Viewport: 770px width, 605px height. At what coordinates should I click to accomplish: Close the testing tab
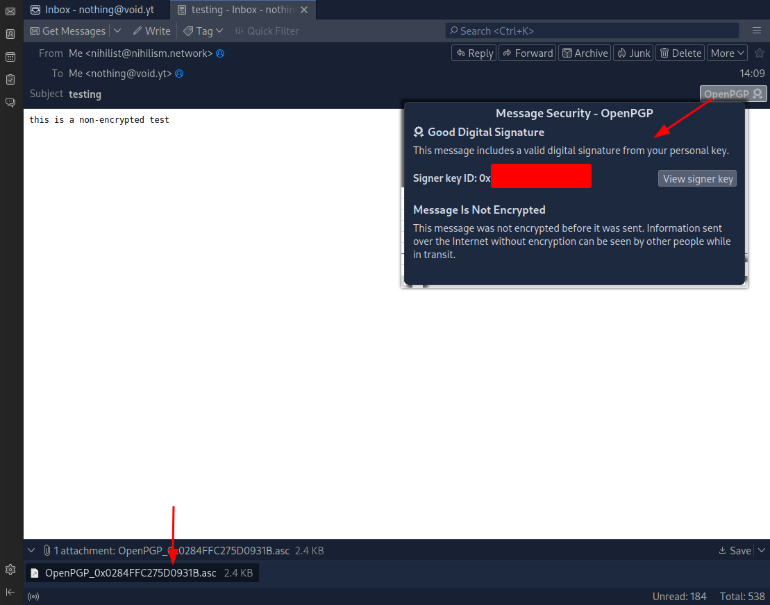[304, 10]
